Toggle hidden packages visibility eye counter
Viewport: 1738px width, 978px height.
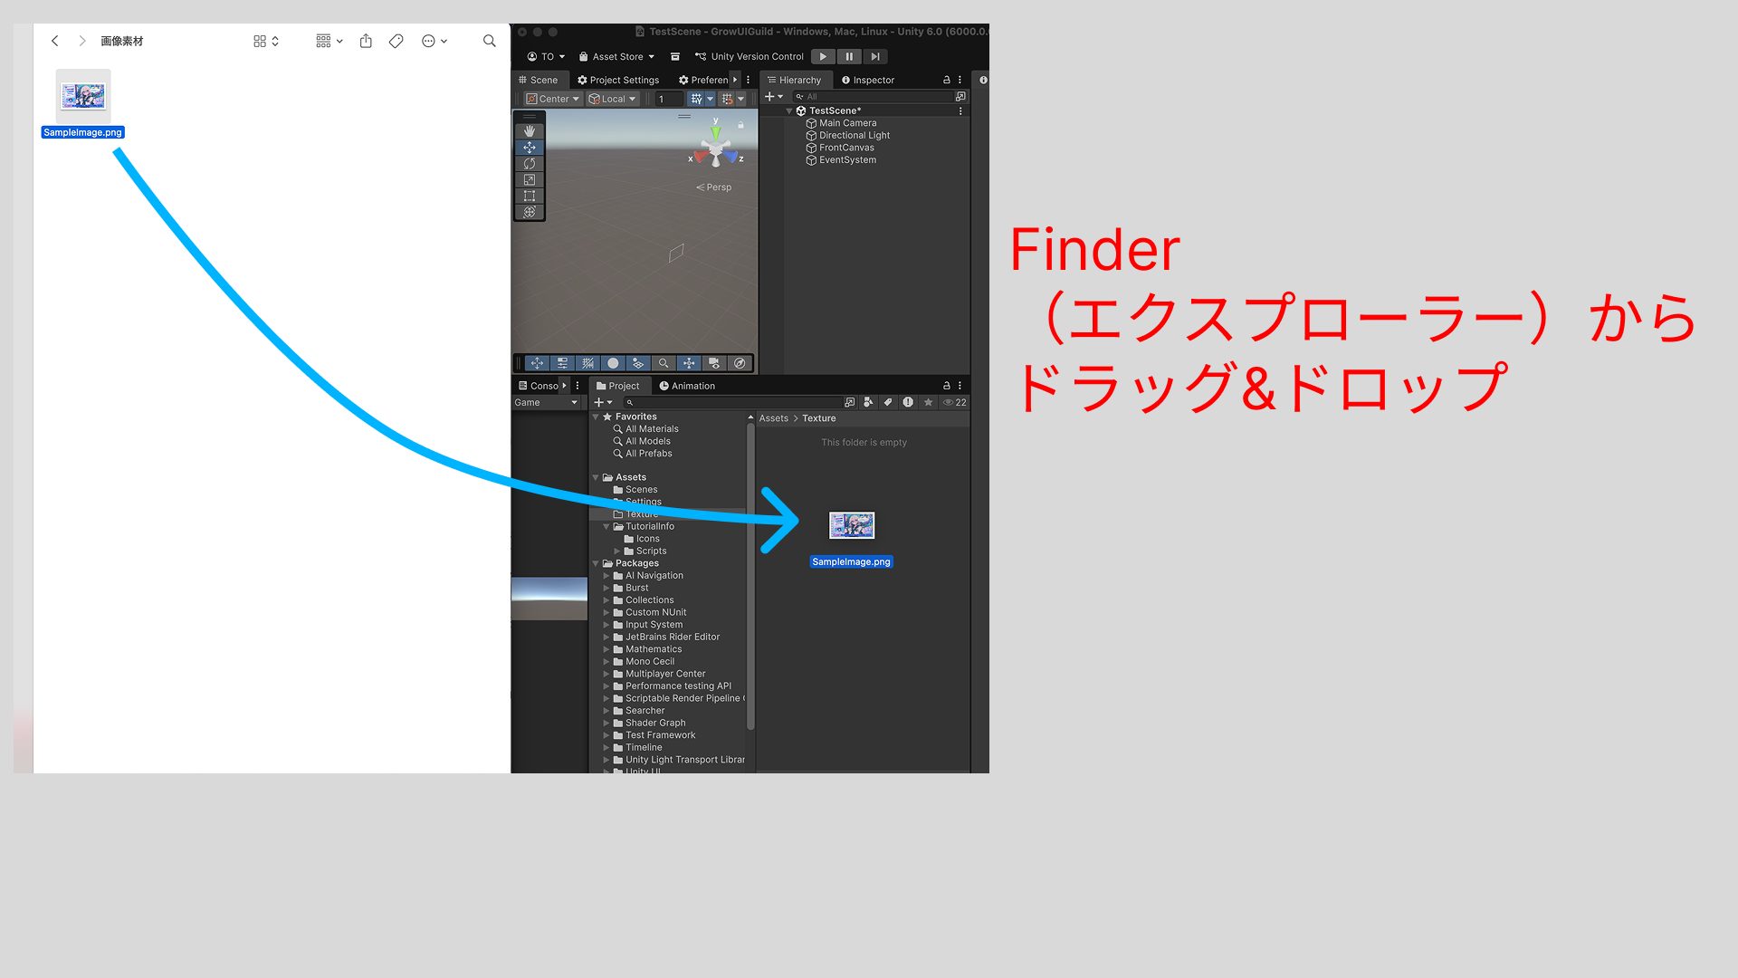(x=955, y=402)
